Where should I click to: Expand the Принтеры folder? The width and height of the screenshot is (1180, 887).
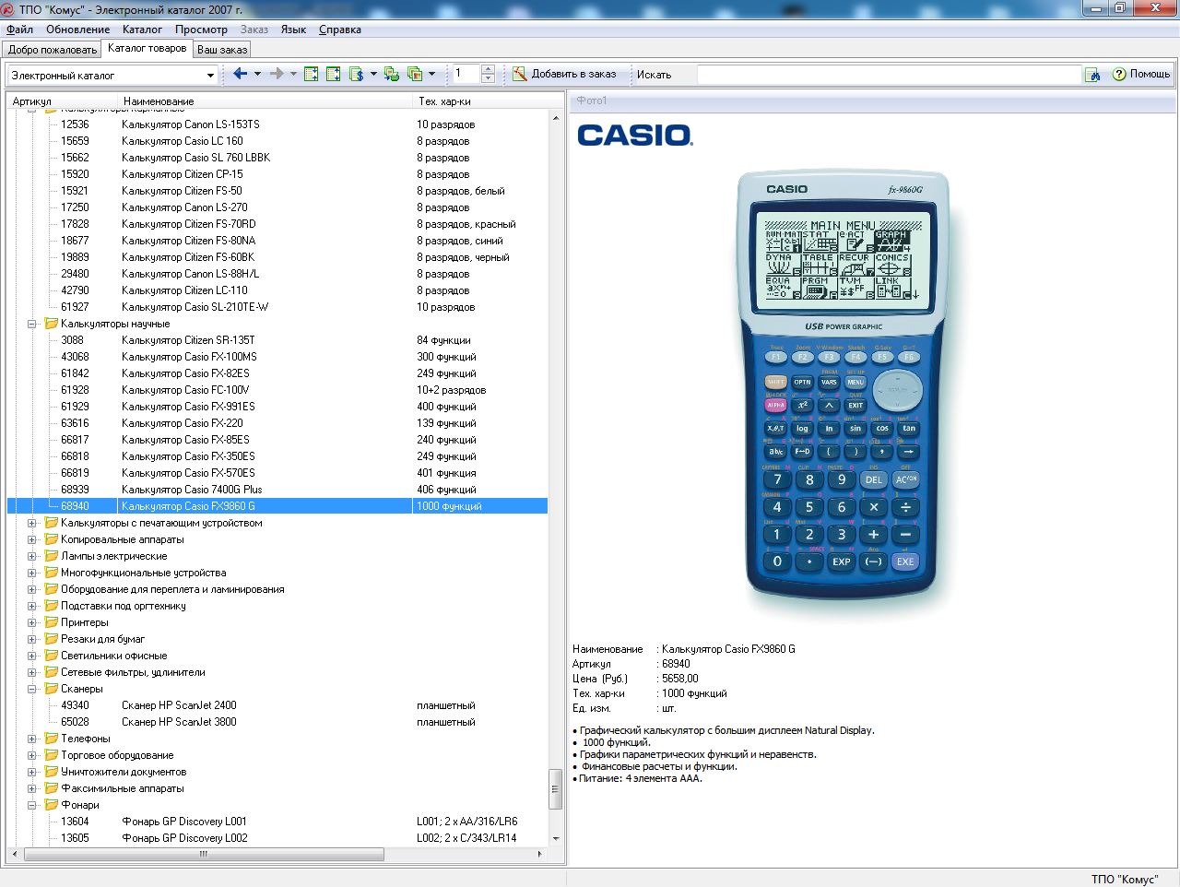click(32, 622)
